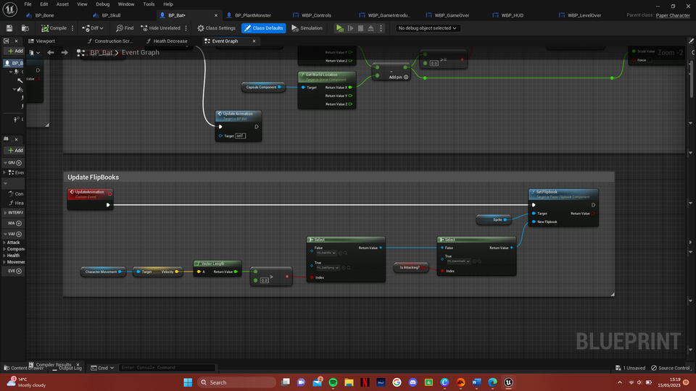Screen dimensions: 696x391
Task: Open the Viewport tab
Action: (x=45, y=41)
